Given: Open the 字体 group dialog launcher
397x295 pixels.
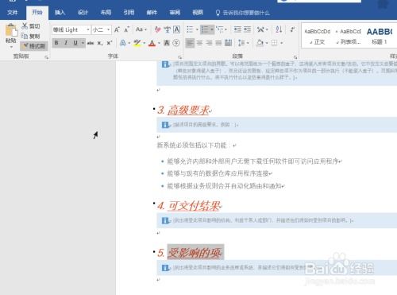Looking at the screenshot, I should tap(179, 57).
